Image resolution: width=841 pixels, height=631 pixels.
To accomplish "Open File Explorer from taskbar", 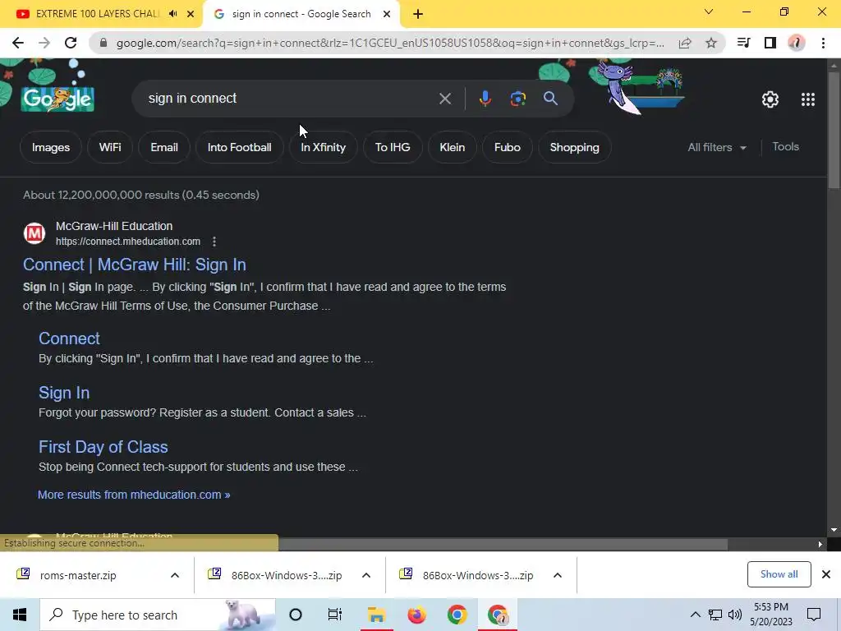I will coord(376,615).
